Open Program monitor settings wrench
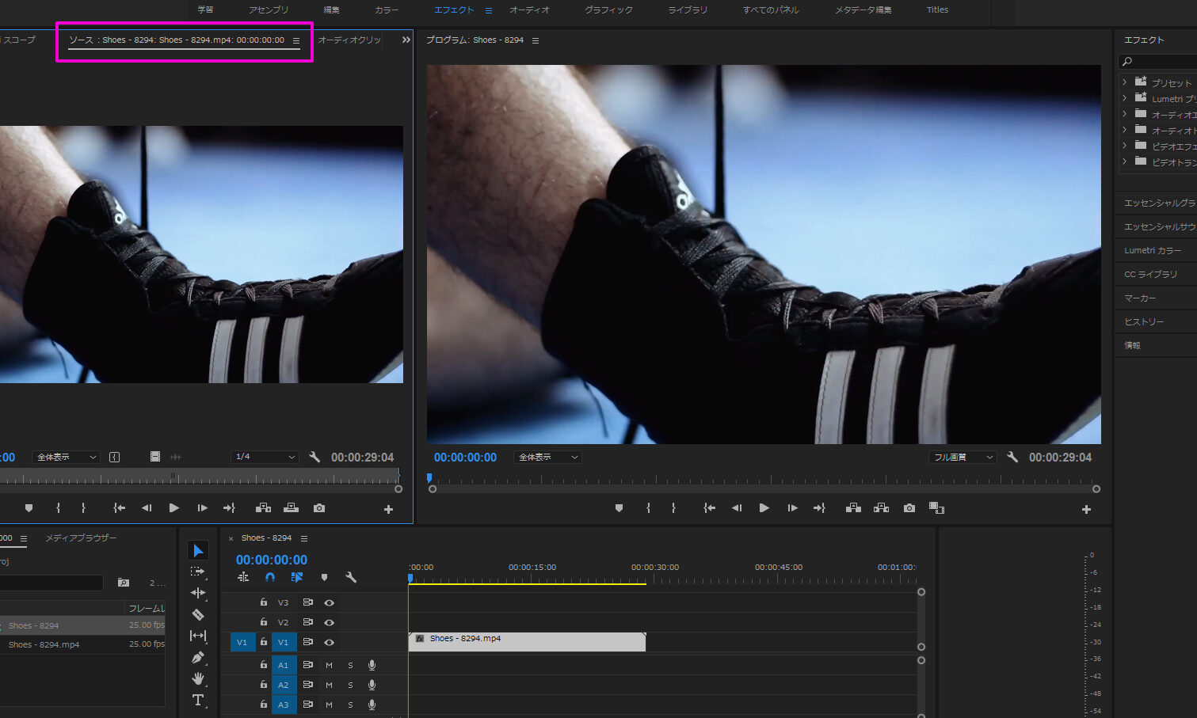 (x=1012, y=457)
